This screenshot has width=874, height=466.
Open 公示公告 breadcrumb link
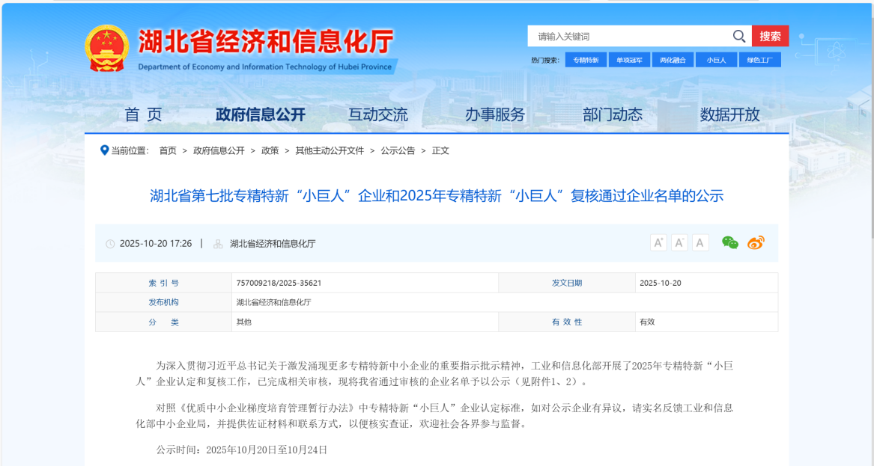[398, 150]
